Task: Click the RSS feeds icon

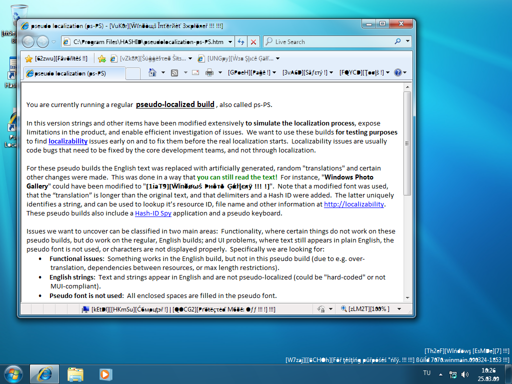Action: pyautogui.click(x=174, y=73)
